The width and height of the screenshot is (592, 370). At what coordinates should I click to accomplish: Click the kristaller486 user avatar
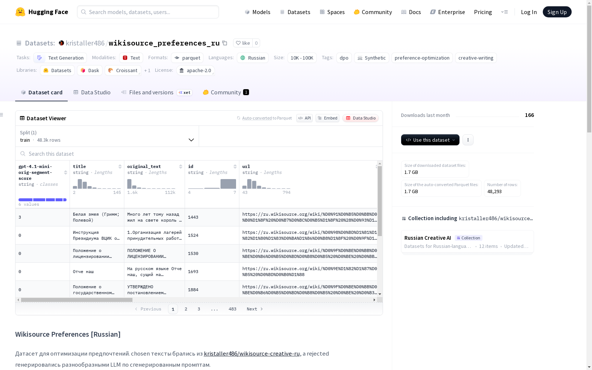point(61,43)
